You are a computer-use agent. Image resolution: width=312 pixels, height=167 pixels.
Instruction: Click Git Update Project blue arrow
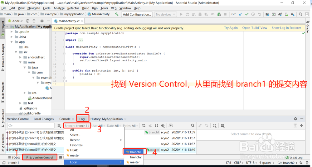pyautogui.click(x=241, y=14)
